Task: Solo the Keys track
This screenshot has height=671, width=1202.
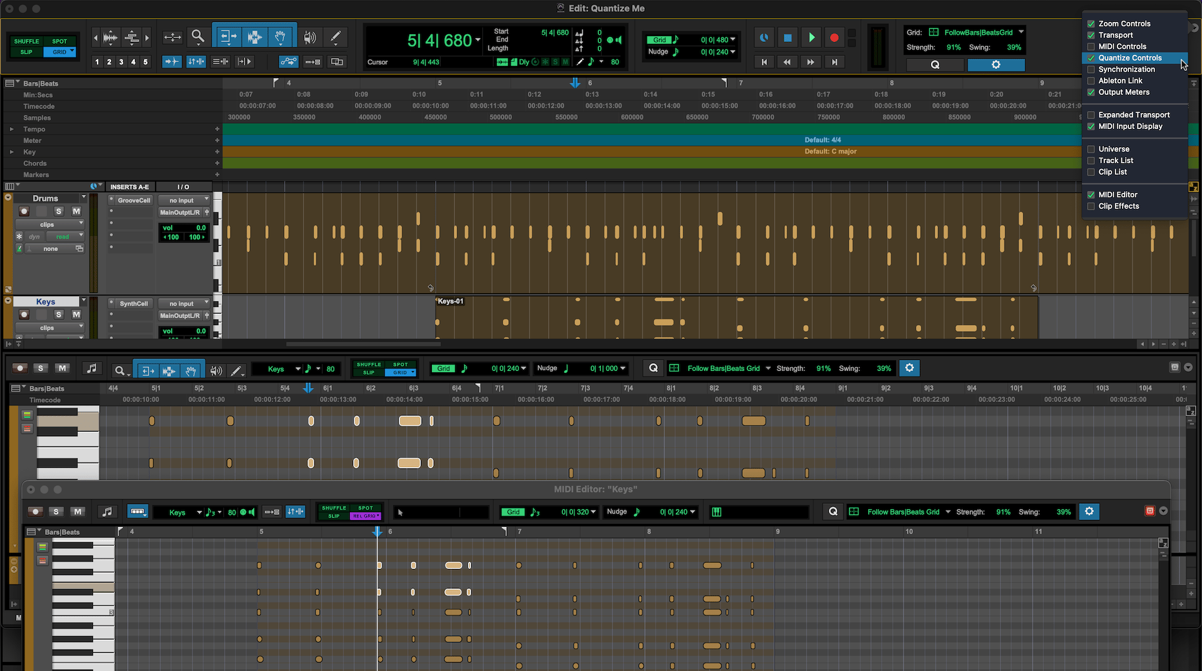Action: click(59, 314)
